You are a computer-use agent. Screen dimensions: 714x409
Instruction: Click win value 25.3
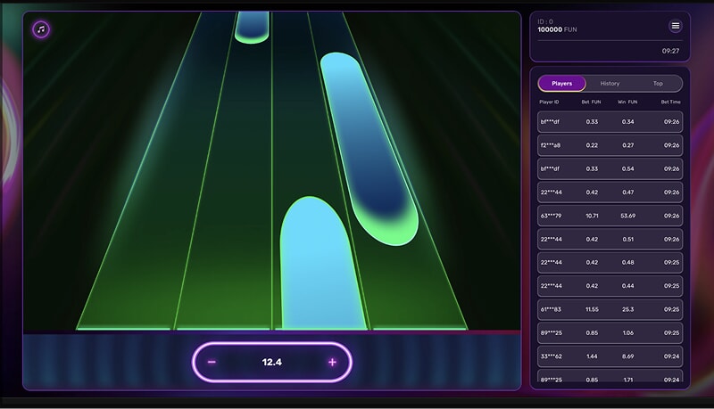628,309
